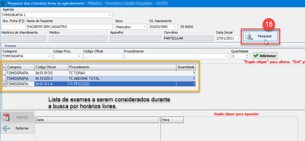Select the TC ABDOME TOTAL row
Viewport: 305px width, 141px height.
tap(122, 79)
